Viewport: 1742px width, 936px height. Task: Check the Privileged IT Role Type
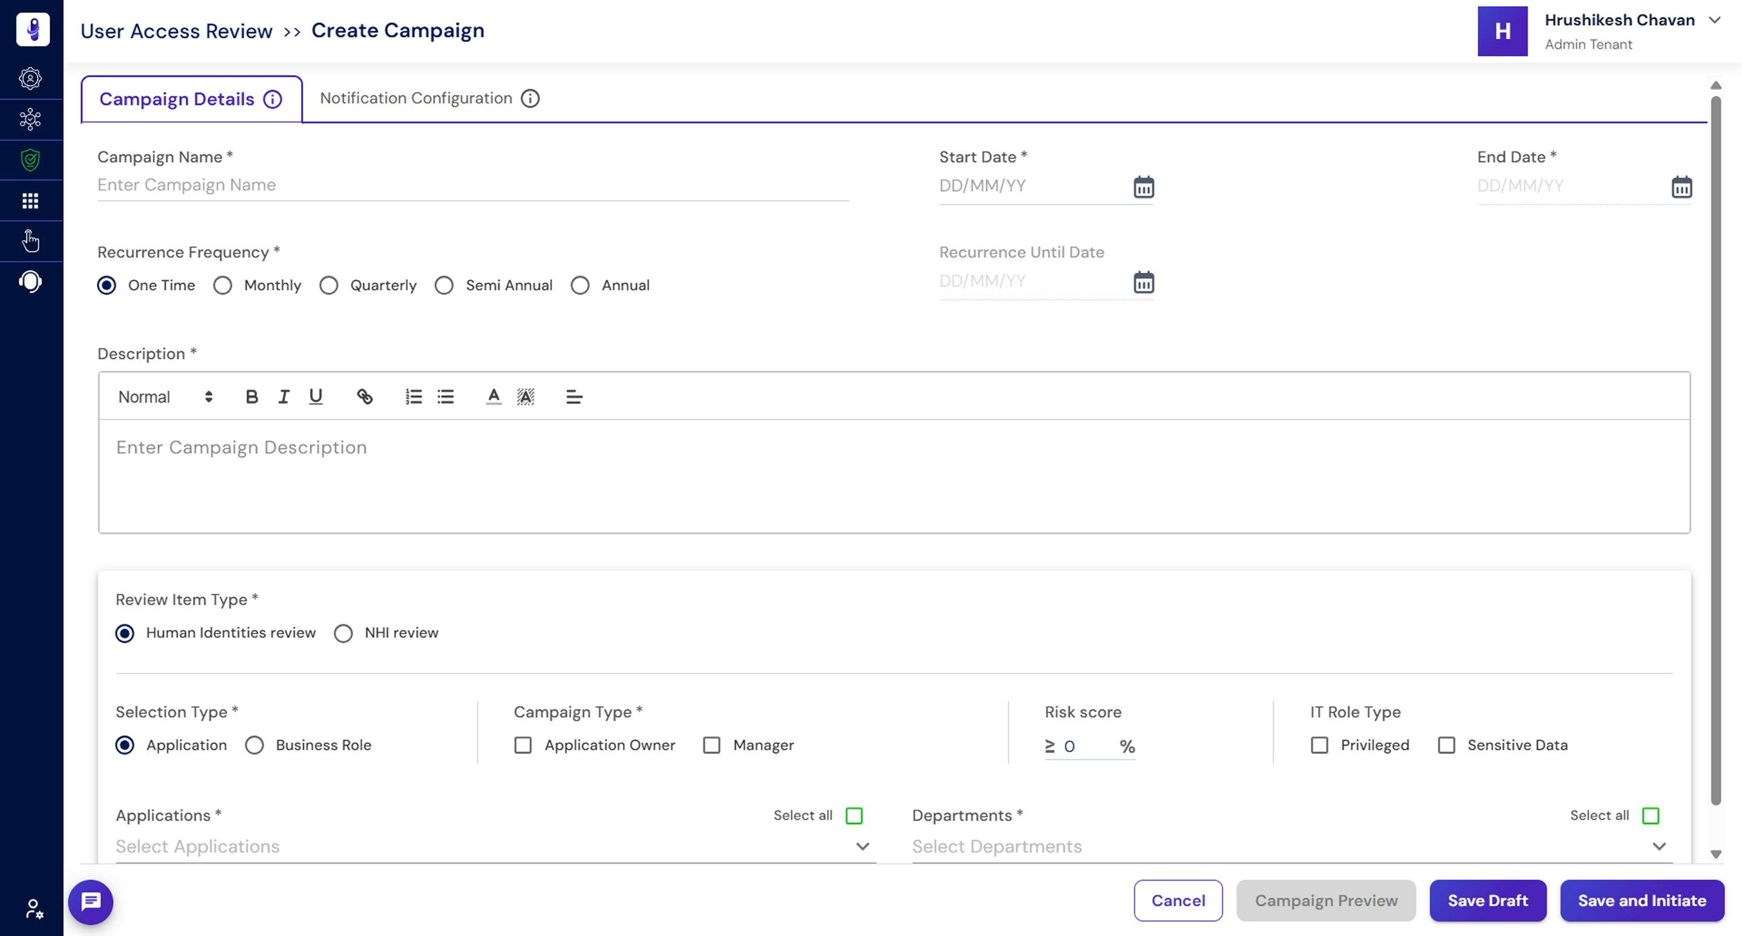[x=1319, y=746]
